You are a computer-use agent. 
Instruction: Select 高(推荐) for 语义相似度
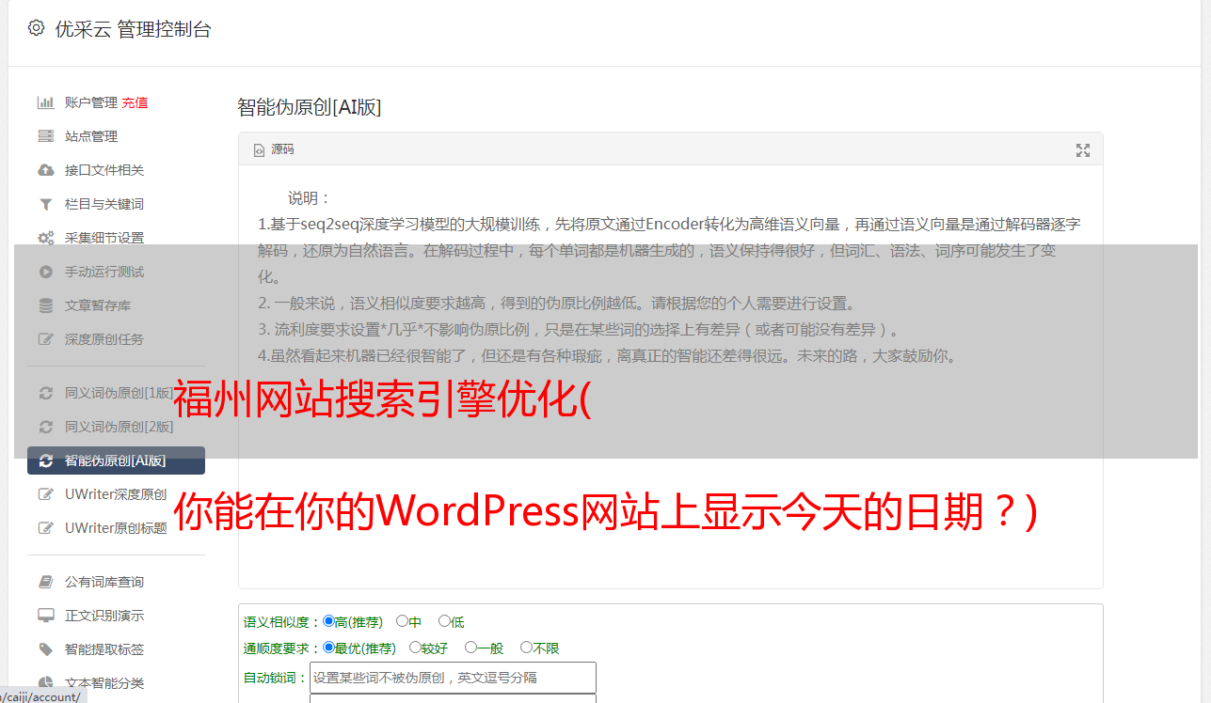click(328, 621)
